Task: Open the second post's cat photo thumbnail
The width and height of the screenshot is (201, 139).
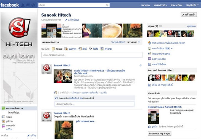Action: coord(64,130)
